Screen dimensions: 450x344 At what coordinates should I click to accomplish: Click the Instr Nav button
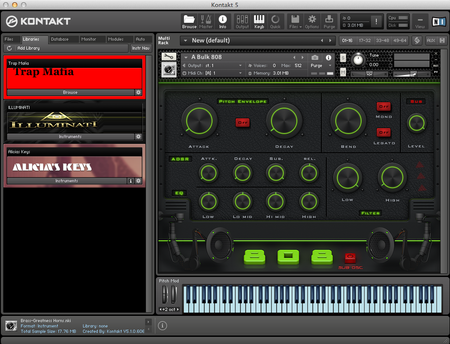[x=141, y=48]
